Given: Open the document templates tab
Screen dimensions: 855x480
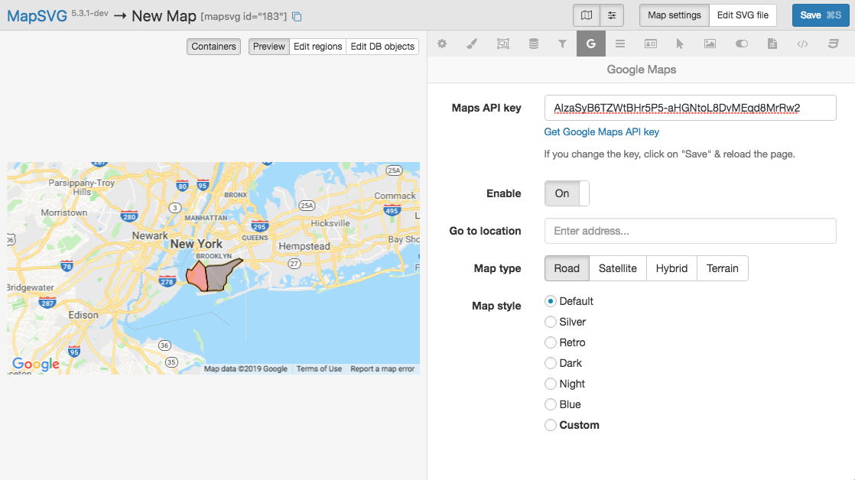Looking at the screenshot, I should 772,44.
